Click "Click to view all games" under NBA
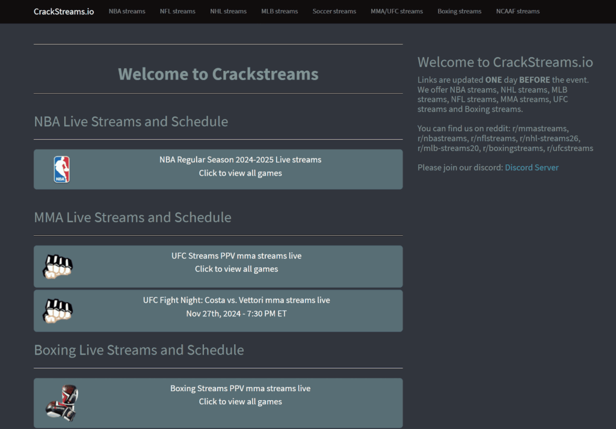616x429 pixels. 240,173
